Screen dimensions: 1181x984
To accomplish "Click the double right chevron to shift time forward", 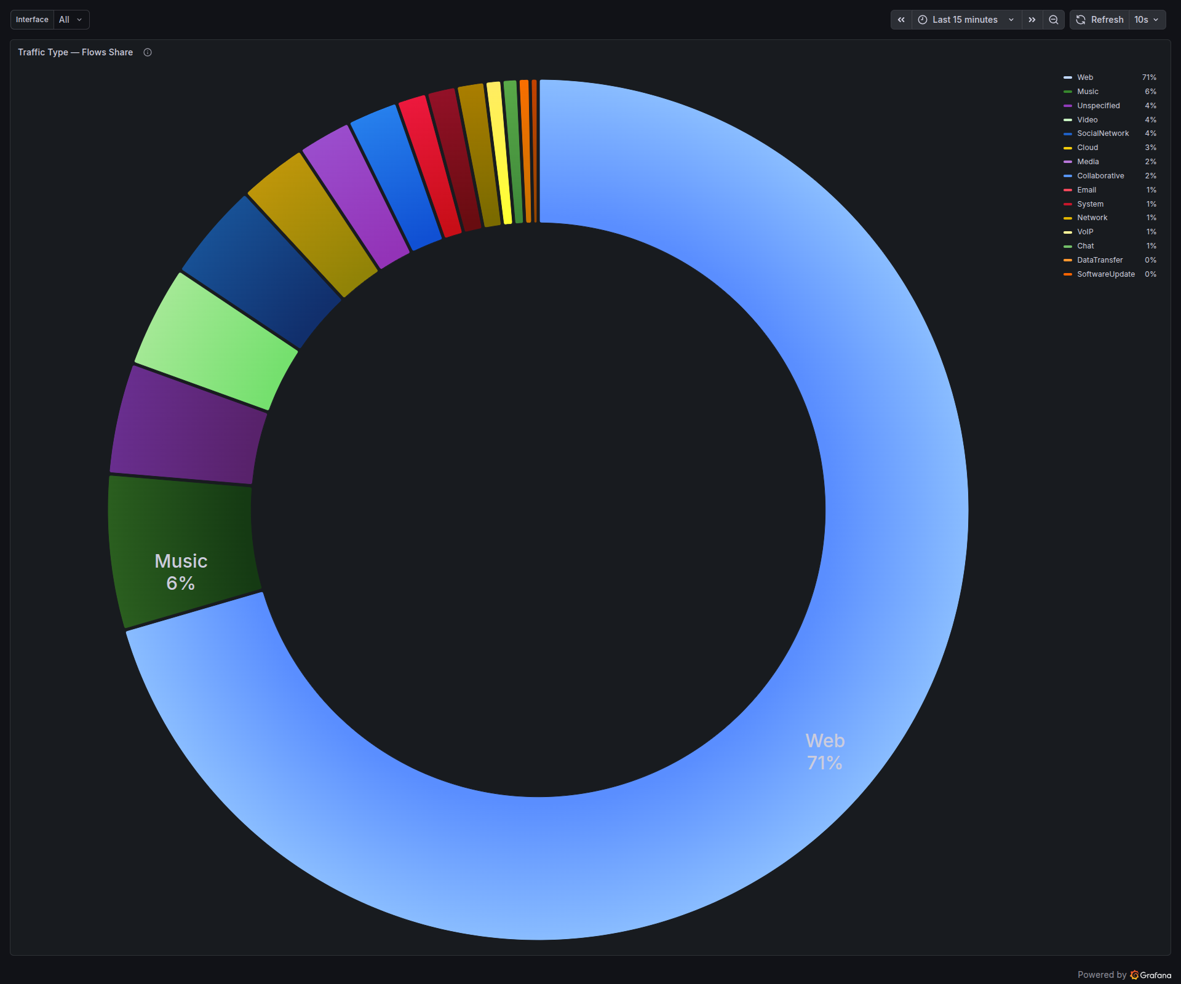I will pos(1032,19).
